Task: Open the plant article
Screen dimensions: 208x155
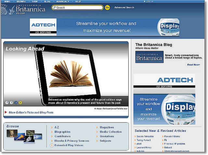Action: click(x=139, y=144)
